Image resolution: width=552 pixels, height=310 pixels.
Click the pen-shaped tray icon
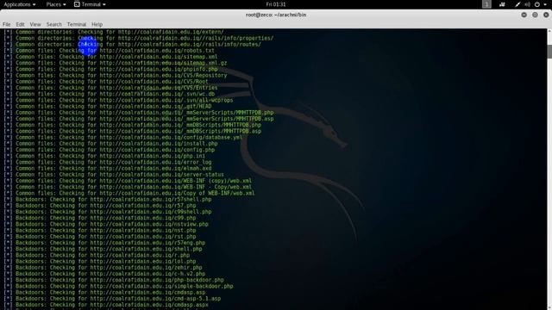(517, 4)
